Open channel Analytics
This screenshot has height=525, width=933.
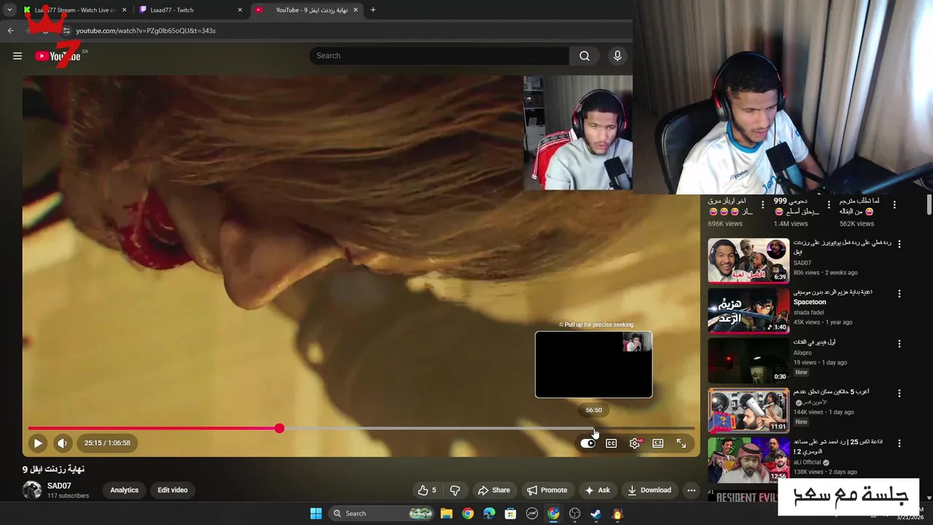[124, 490]
